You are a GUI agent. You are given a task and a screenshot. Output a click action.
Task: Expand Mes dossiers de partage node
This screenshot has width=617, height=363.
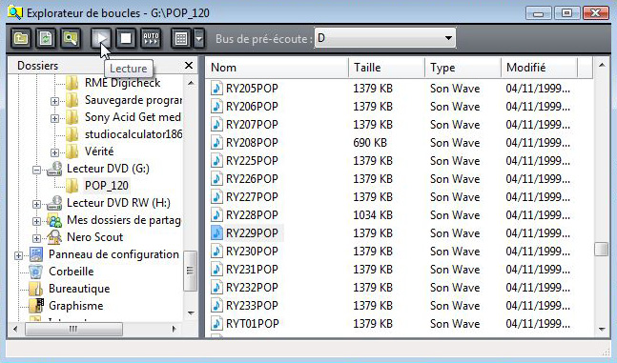point(36,221)
